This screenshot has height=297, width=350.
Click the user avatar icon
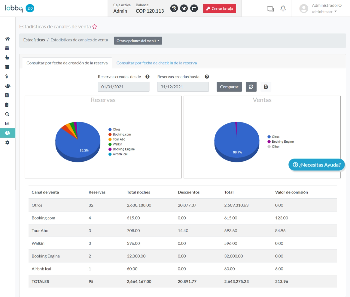pos(304,9)
